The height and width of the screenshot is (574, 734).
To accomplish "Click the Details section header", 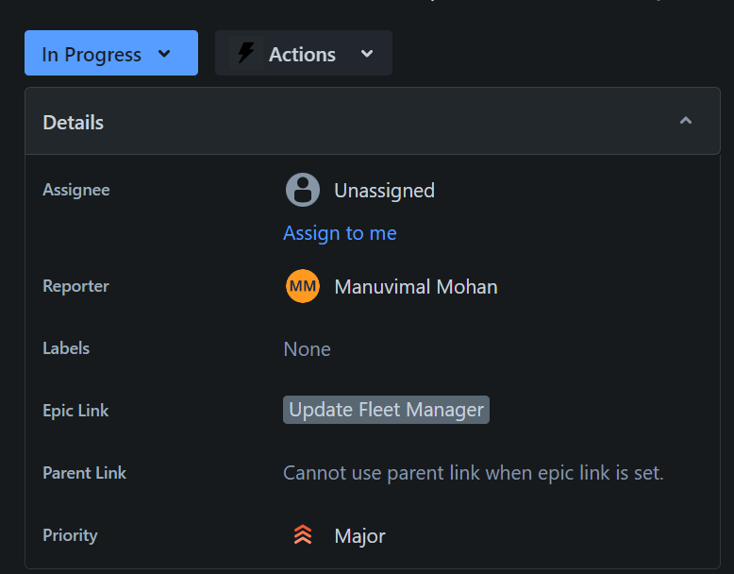I will point(74,122).
